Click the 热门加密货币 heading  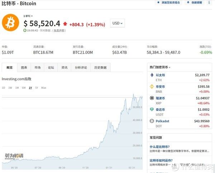159,67
